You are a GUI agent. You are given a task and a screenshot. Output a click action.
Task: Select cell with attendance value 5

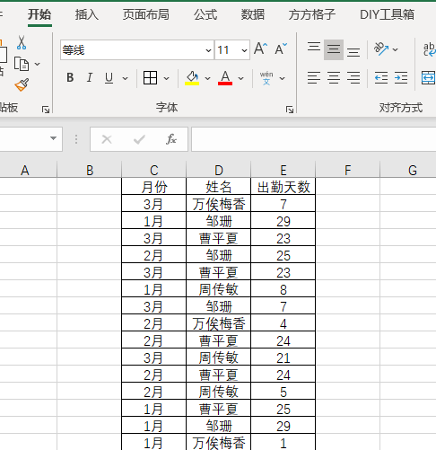click(283, 392)
